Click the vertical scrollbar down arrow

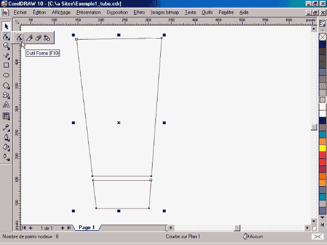(x=314, y=221)
